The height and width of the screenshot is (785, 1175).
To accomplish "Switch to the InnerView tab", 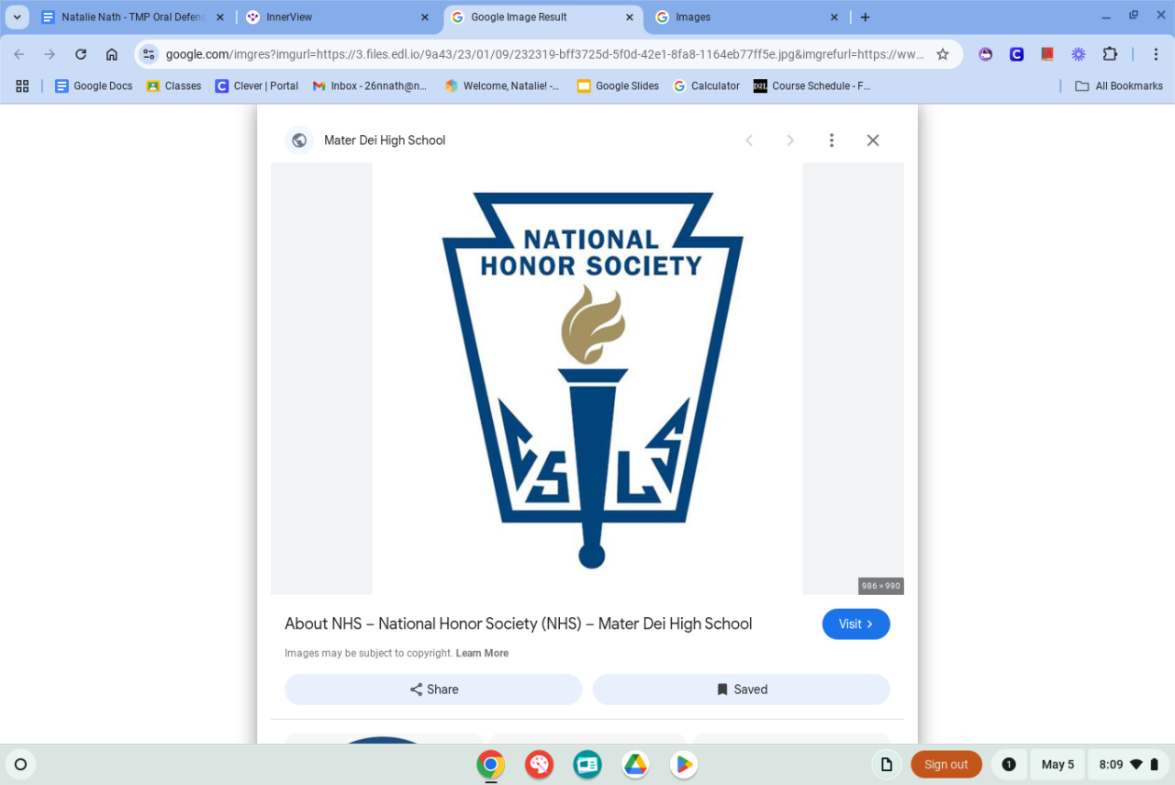I will pyautogui.click(x=338, y=17).
